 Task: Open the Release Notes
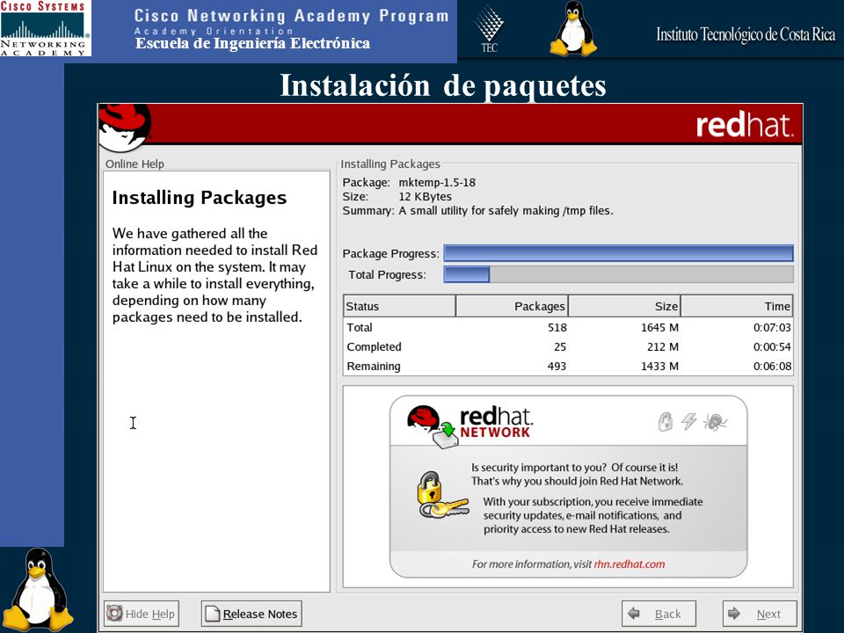click(251, 614)
